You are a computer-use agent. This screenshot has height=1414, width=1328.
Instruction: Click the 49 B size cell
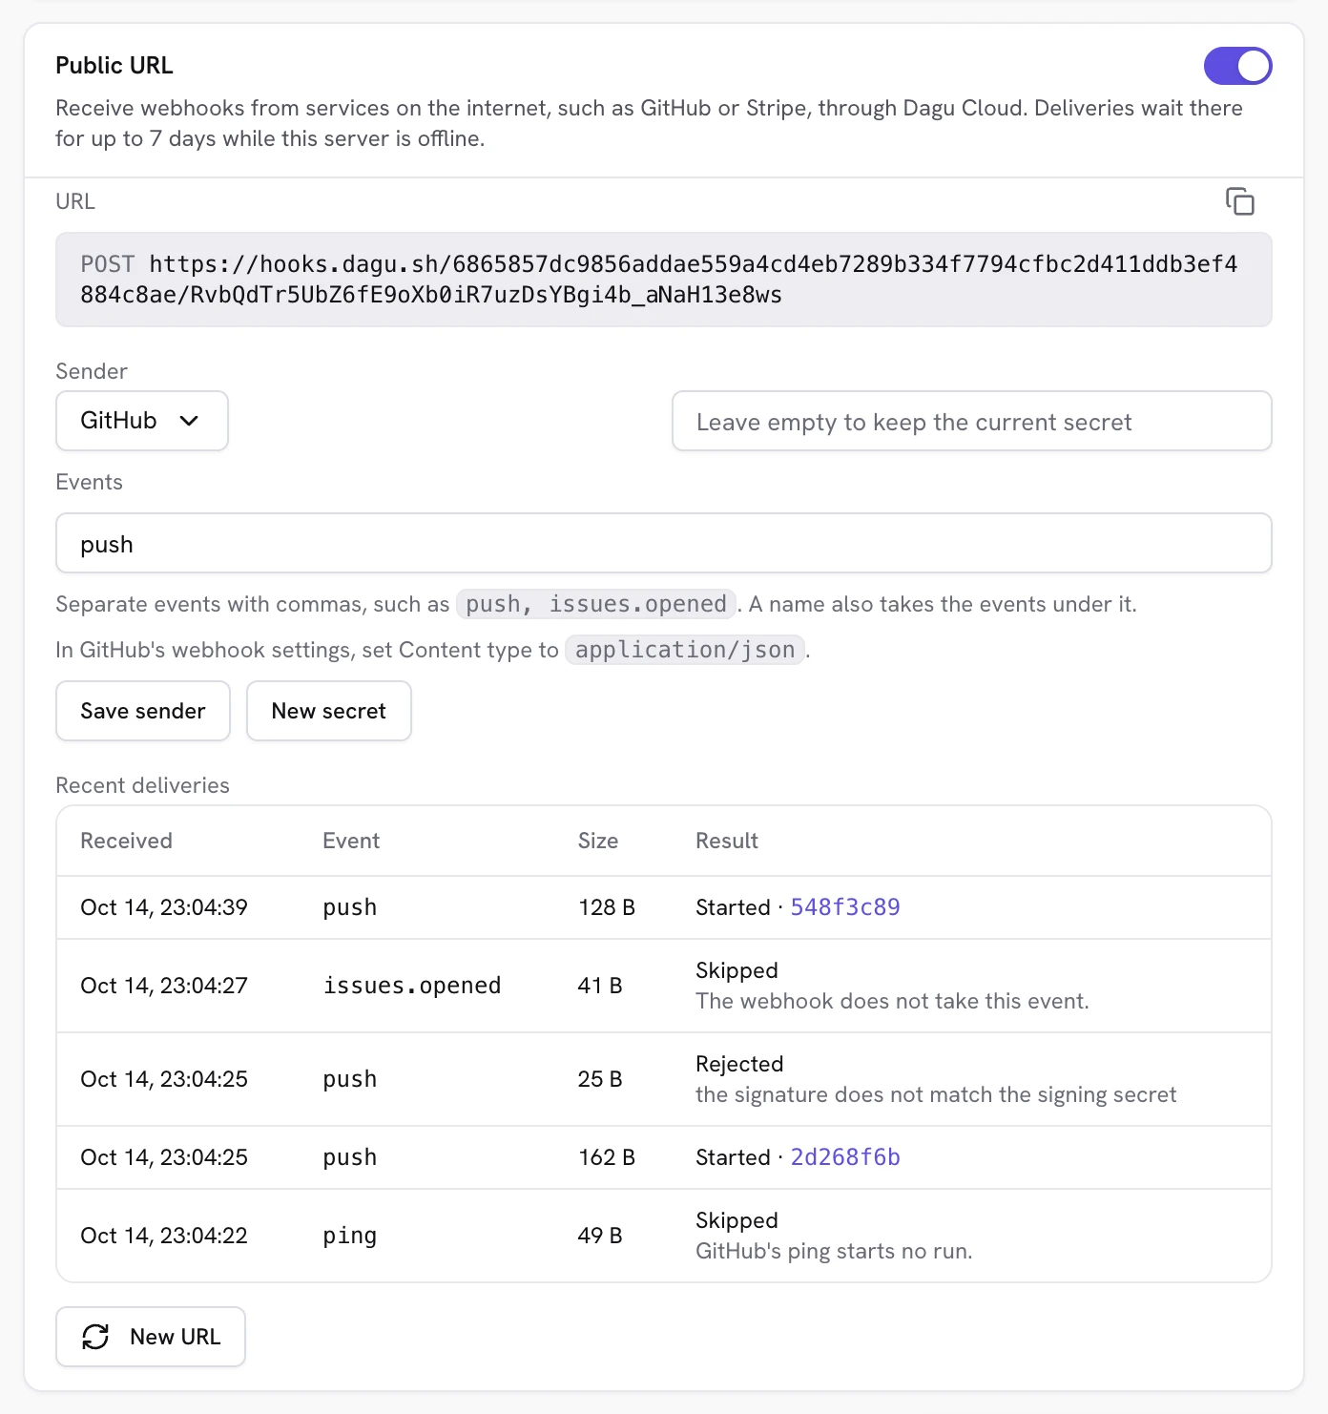[600, 1236]
